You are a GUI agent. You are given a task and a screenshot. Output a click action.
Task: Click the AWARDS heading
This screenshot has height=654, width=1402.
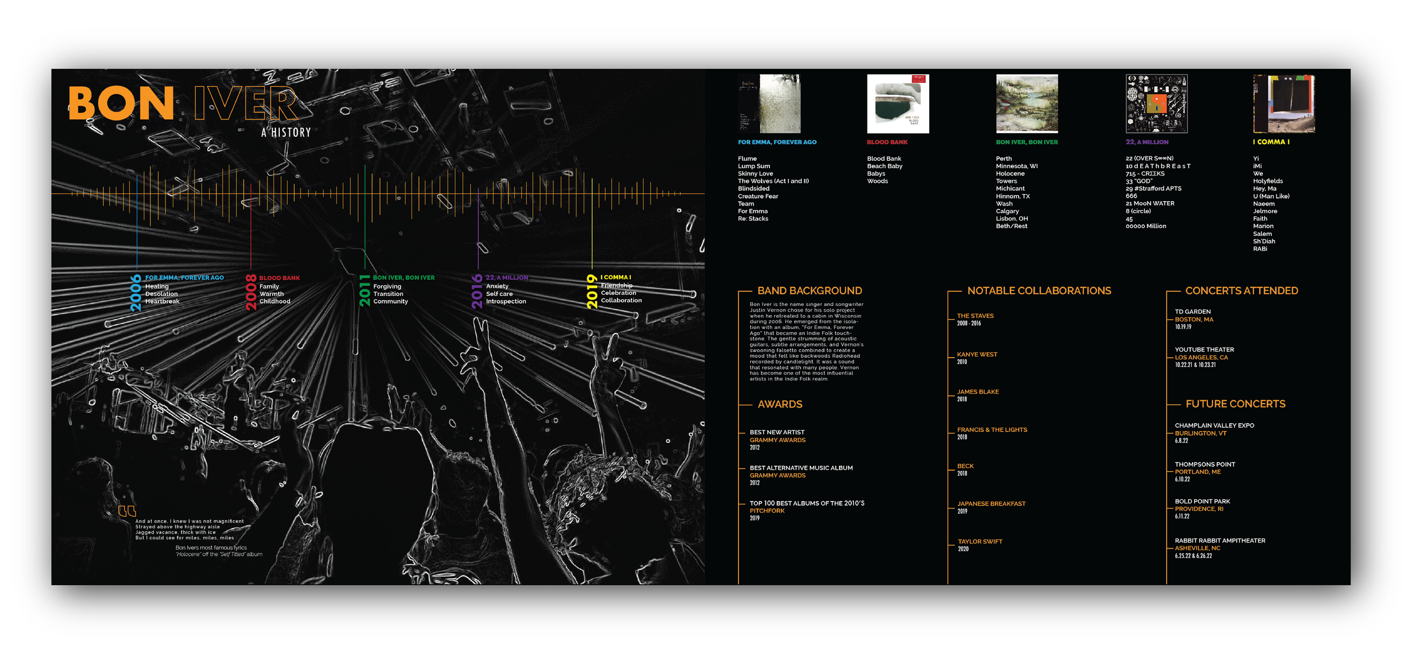pyautogui.click(x=780, y=404)
